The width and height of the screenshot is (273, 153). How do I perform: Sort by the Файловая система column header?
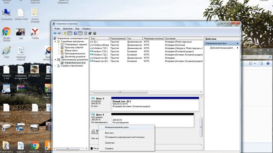153,38
